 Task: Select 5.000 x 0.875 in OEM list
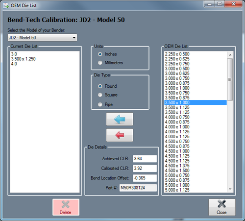(x=196, y=180)
